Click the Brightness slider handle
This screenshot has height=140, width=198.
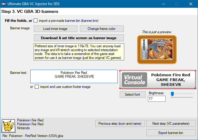[172, 94]
